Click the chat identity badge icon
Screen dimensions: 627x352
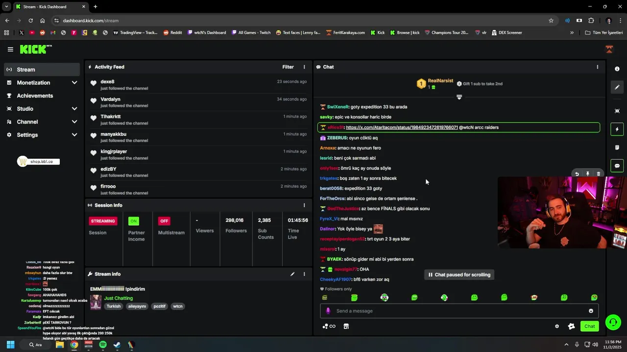571,327
